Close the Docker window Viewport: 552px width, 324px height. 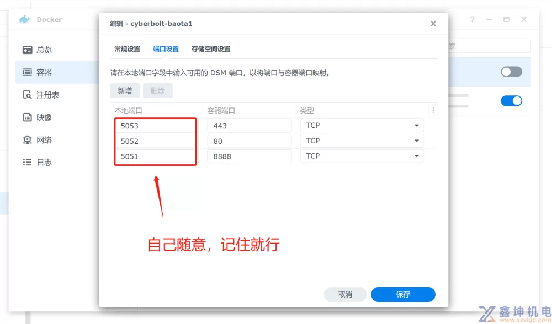point(524,20)
